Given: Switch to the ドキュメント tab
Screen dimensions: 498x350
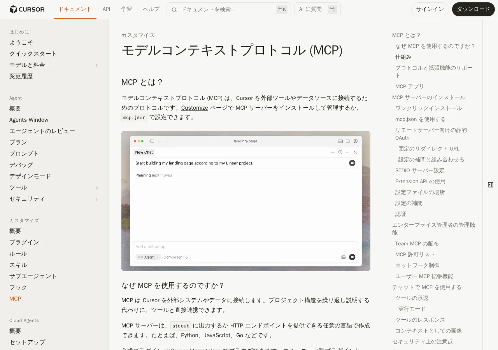Looking at the screenshot, I should point(75,9).
